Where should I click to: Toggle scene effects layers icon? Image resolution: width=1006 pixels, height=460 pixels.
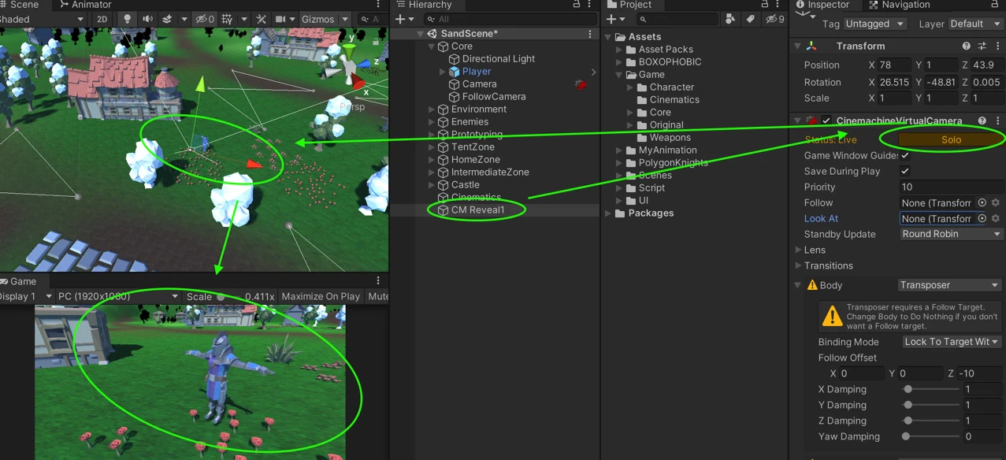point(167,19)
